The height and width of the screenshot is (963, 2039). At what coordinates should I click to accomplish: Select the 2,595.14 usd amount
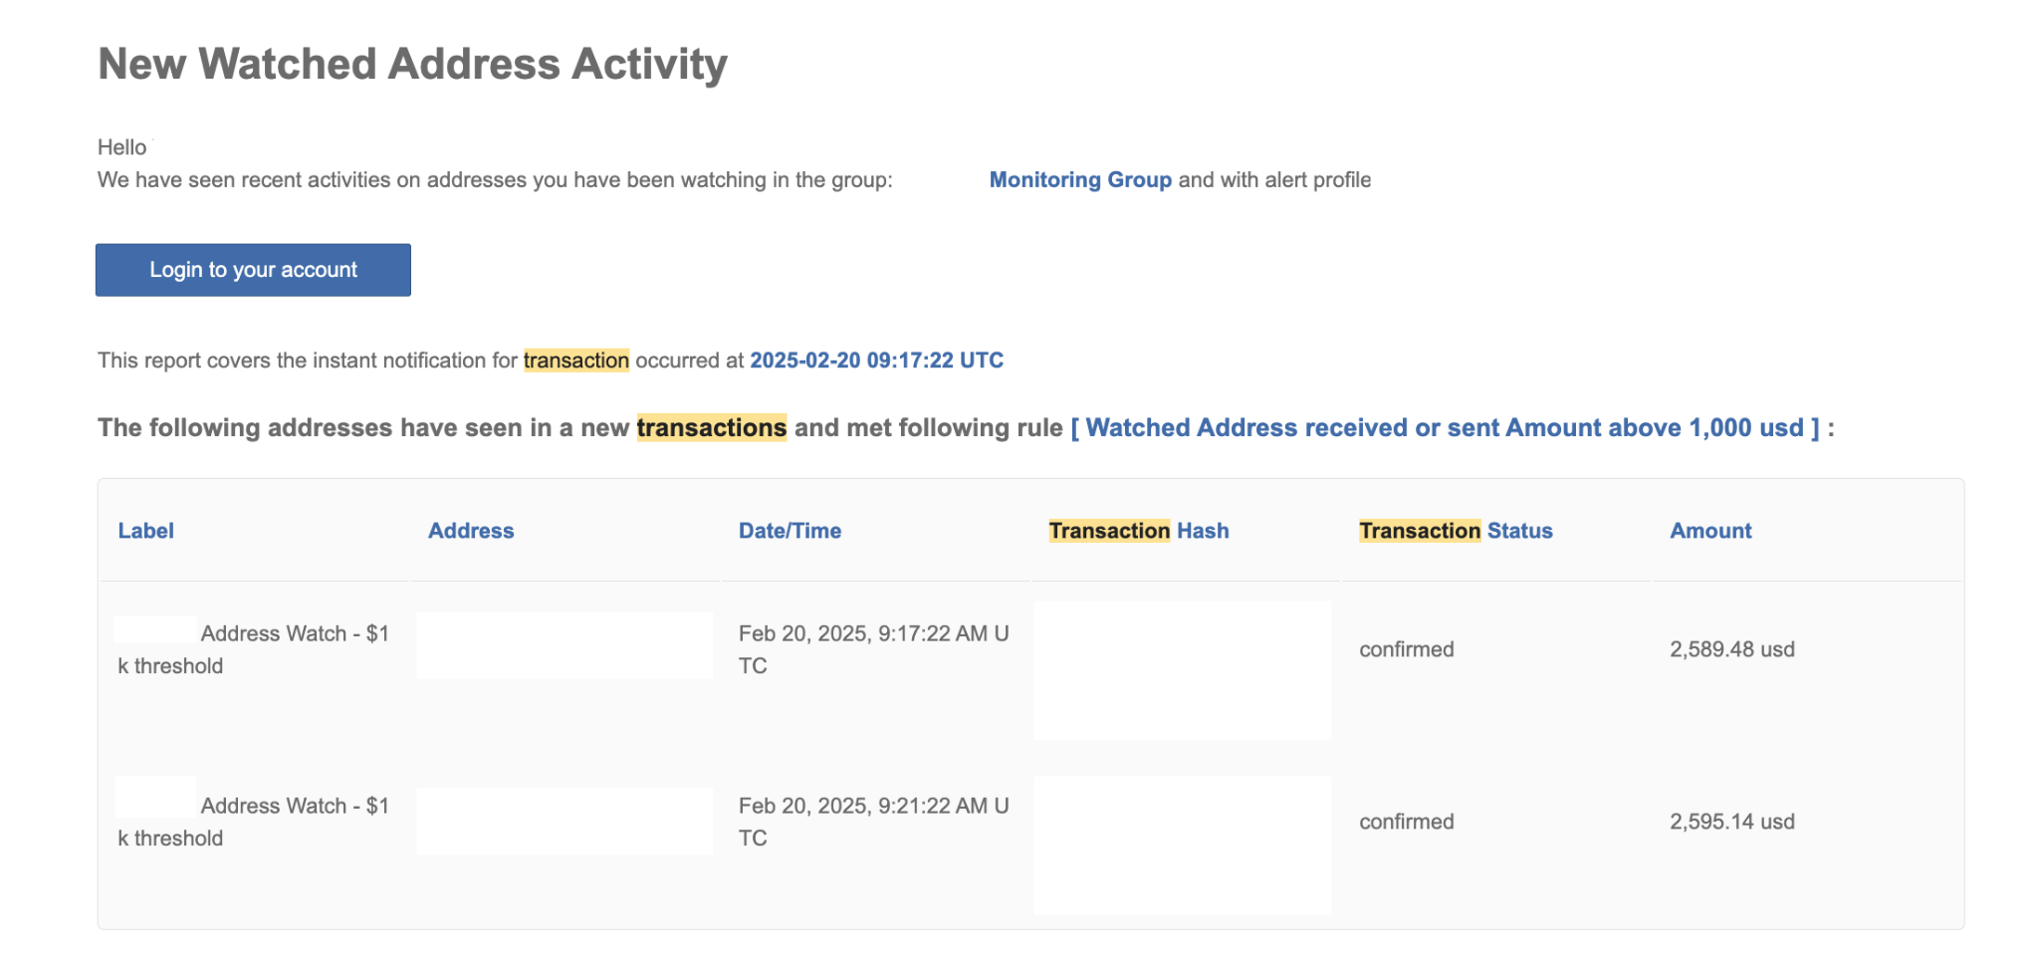(x=1732, y=822)
